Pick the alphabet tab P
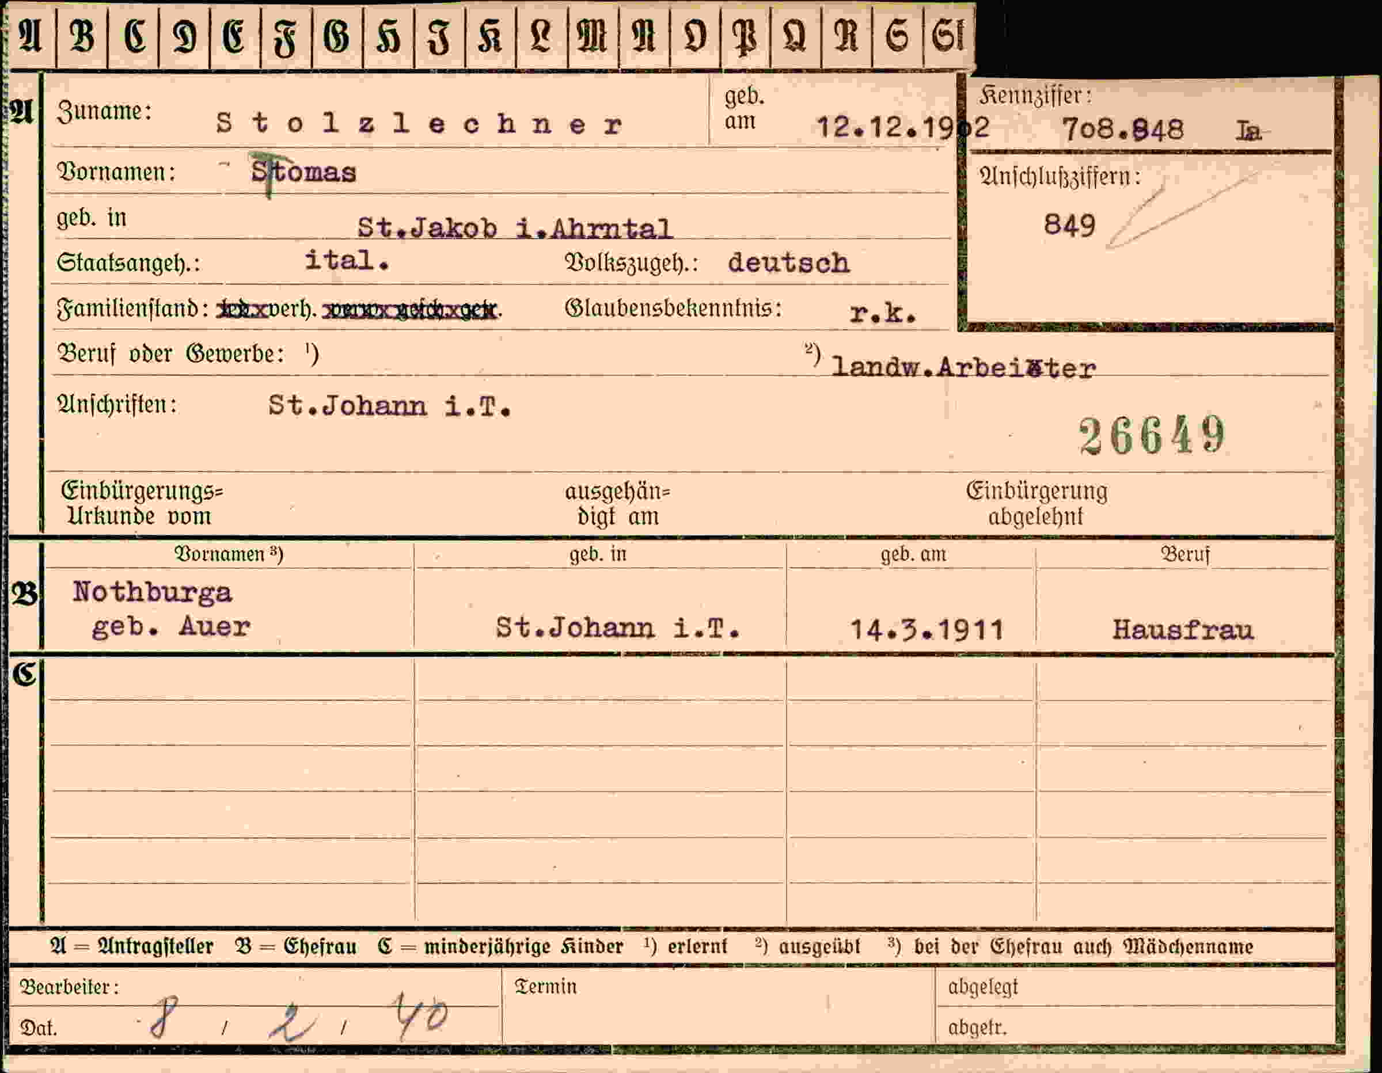This screenshot has width=1382, height=1073. [x=746, y=37]
